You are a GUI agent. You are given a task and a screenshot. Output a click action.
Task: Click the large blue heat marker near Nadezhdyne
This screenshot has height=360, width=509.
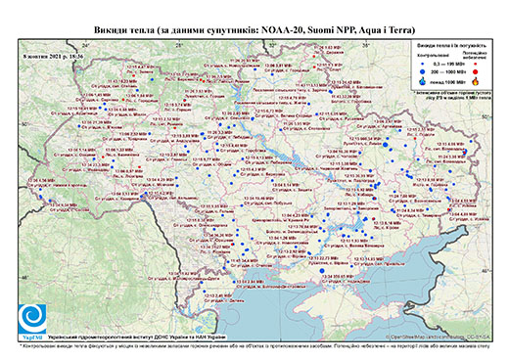322,271
